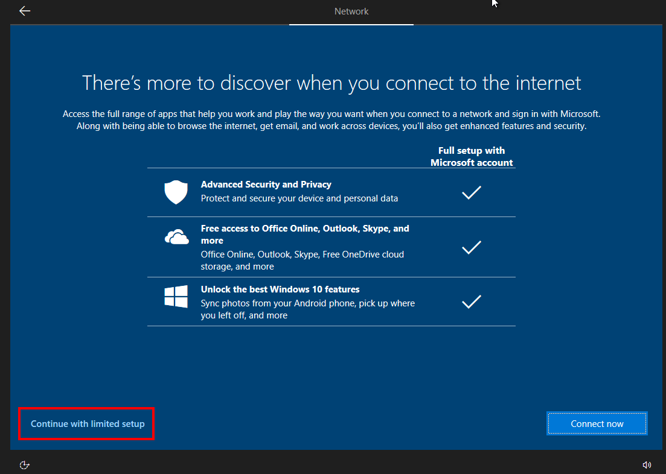The image size is (666, 474).
Task: Click checkmark in Windows 10 features row
Action: (472, 302)
